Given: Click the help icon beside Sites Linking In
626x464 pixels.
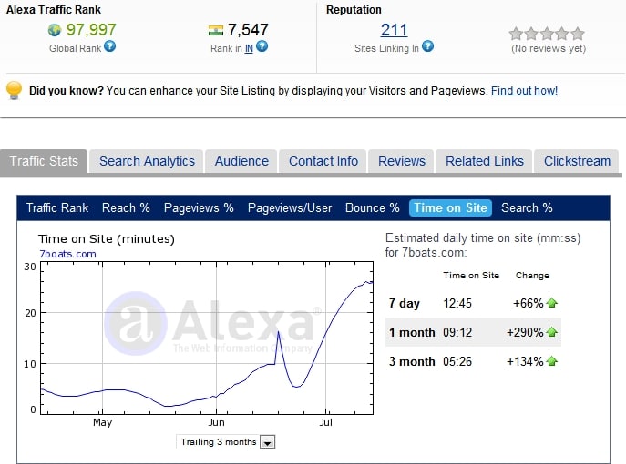Looking at the screenshot, I should point(427,46).
